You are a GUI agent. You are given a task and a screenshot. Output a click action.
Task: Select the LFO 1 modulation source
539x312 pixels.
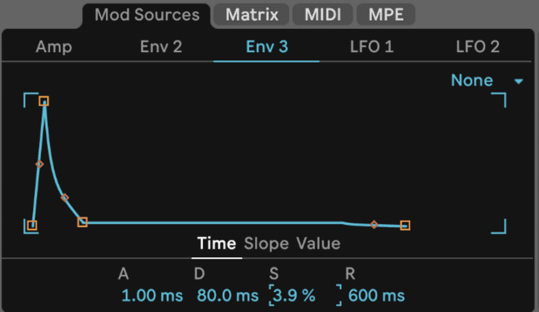coord(372,47)
